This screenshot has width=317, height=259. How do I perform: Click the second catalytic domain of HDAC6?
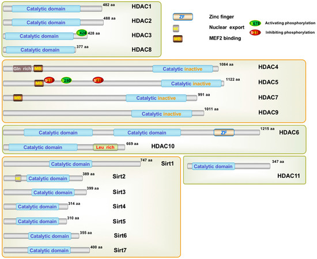pyautogui.click(x=147, y=132)
